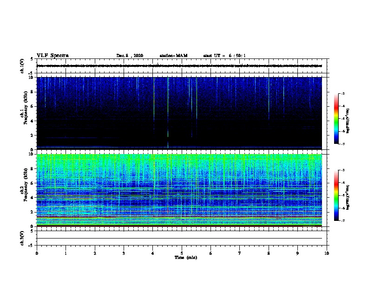368x284 pixels.
Task: Click the ch.2 spectrogram color scale bar
Action: pos(336,195)
